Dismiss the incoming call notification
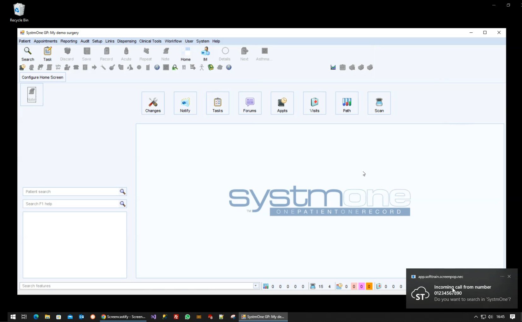This screenshot has height=322, width=522. [x=509, y=276]
